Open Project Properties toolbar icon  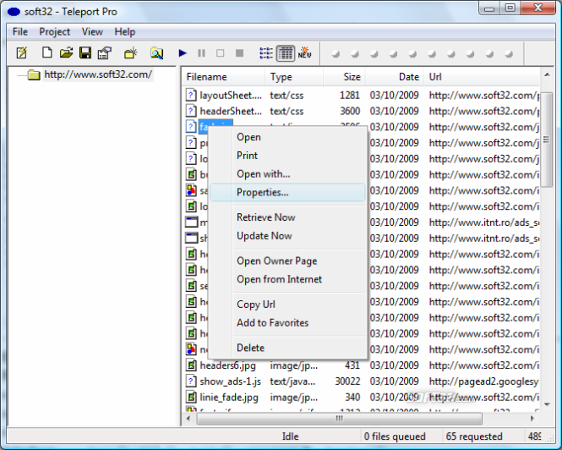point(105,53)
